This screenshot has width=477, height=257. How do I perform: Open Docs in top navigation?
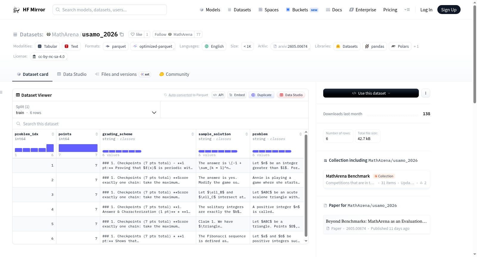click(334, 10)
